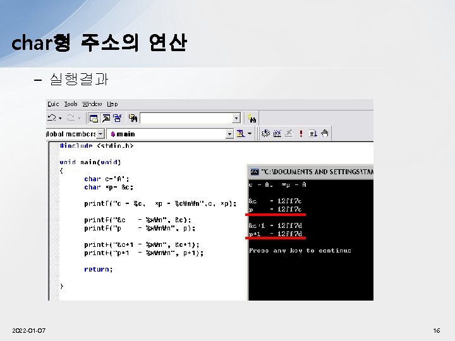Click the Compile icon
Image resolution: width=455 pixels, height=341 pixels.
coord(265,133)
